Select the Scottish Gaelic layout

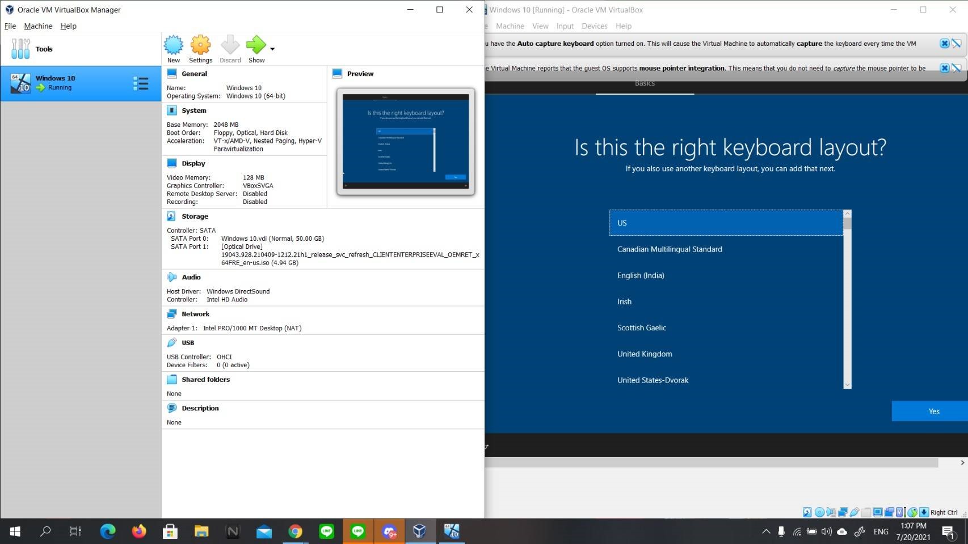726,328
